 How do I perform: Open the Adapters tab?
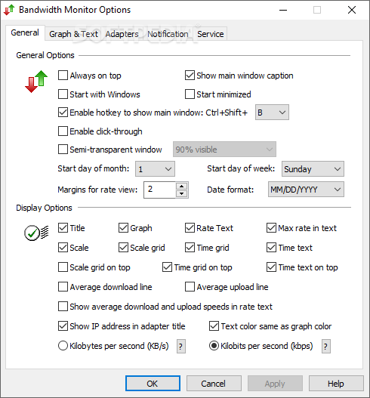point(122,34)
